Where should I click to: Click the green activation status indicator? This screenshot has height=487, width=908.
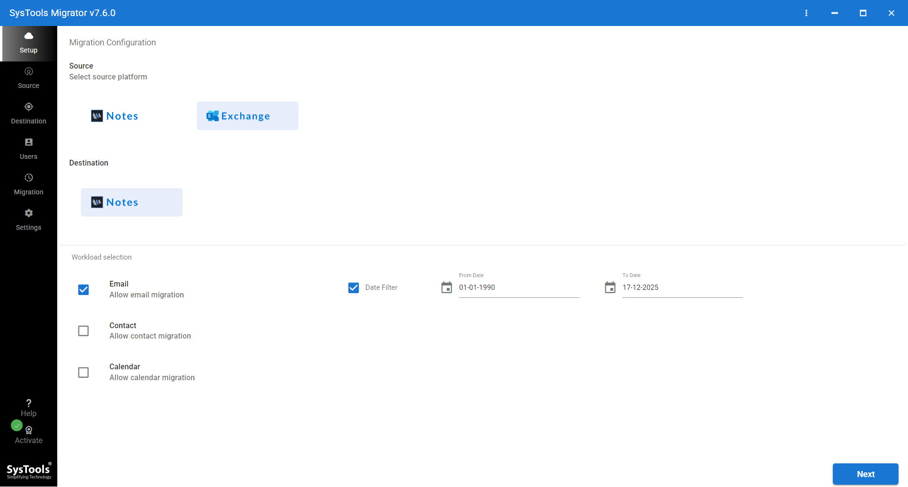(17, 426)
